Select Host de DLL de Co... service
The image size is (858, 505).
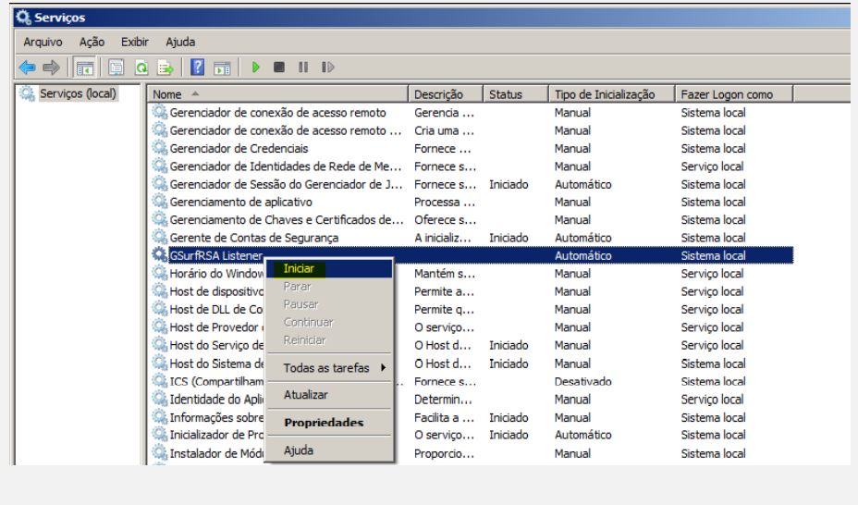coord(216,309)
